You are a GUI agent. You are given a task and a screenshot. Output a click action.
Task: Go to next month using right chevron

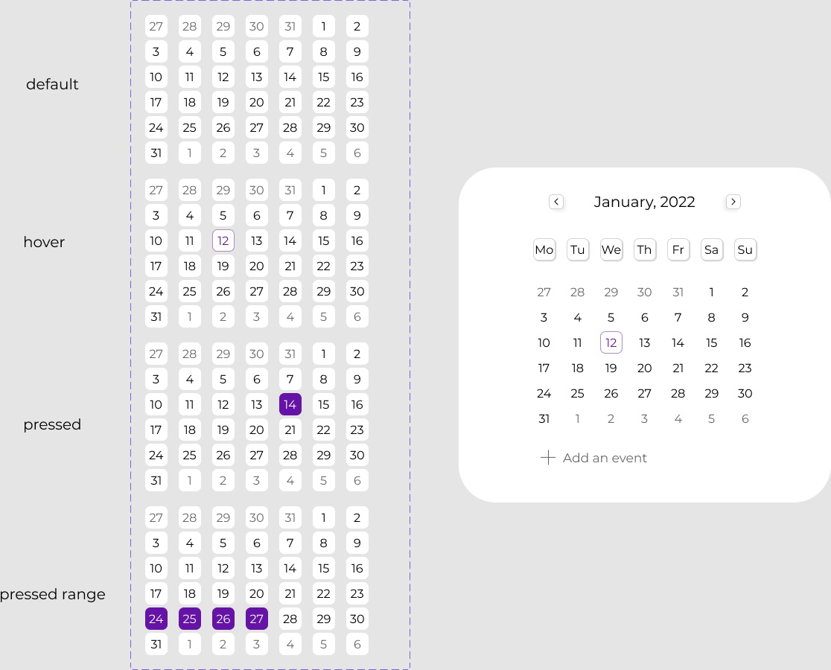coord(733,202)
